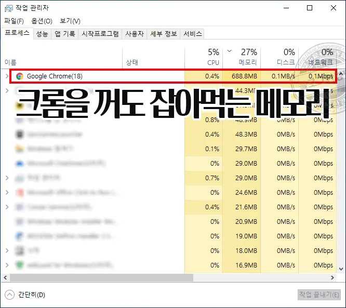Screen dimensions: 346x308
Task: Click the Task Manager icon in the title bar
Action: point(9,8)
